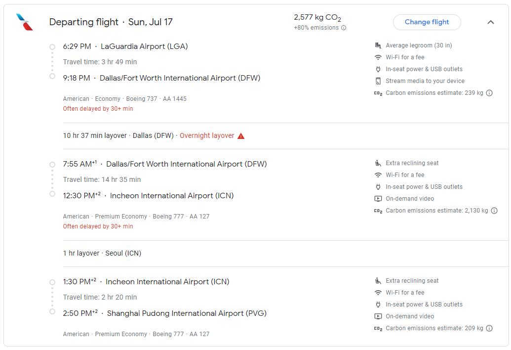Click the Departing flight Sun, Jul 17 heading
The height and width of the screenshot is (350, 511).
pos(111,22)
